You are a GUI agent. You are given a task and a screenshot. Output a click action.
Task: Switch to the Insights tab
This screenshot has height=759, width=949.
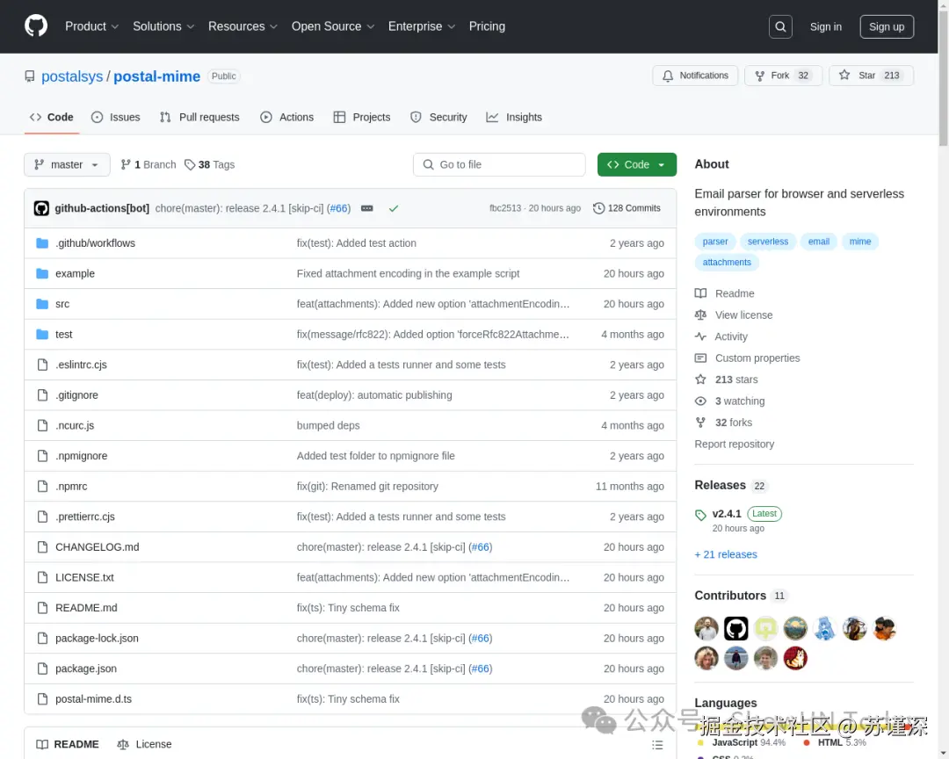tap(514, 118)
